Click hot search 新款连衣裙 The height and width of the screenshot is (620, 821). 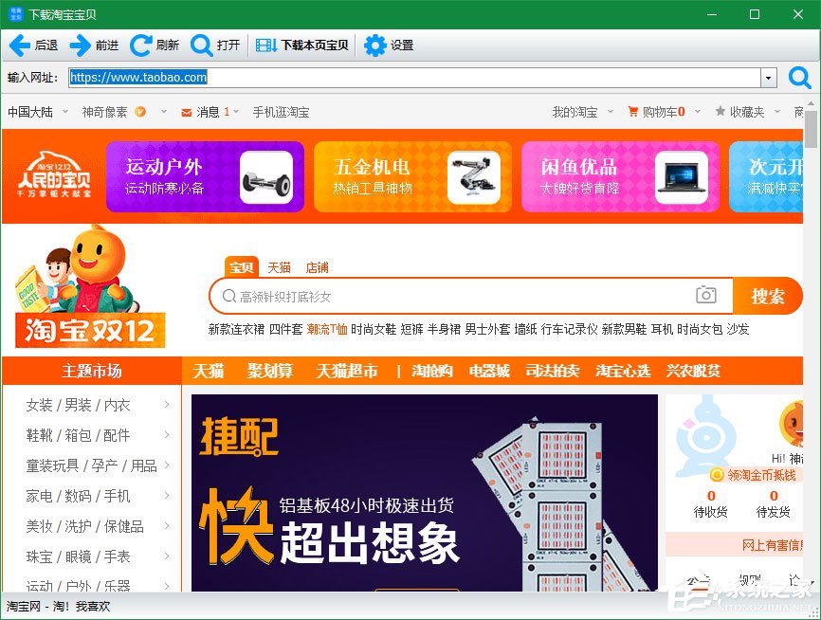click(x=236, y=329)
